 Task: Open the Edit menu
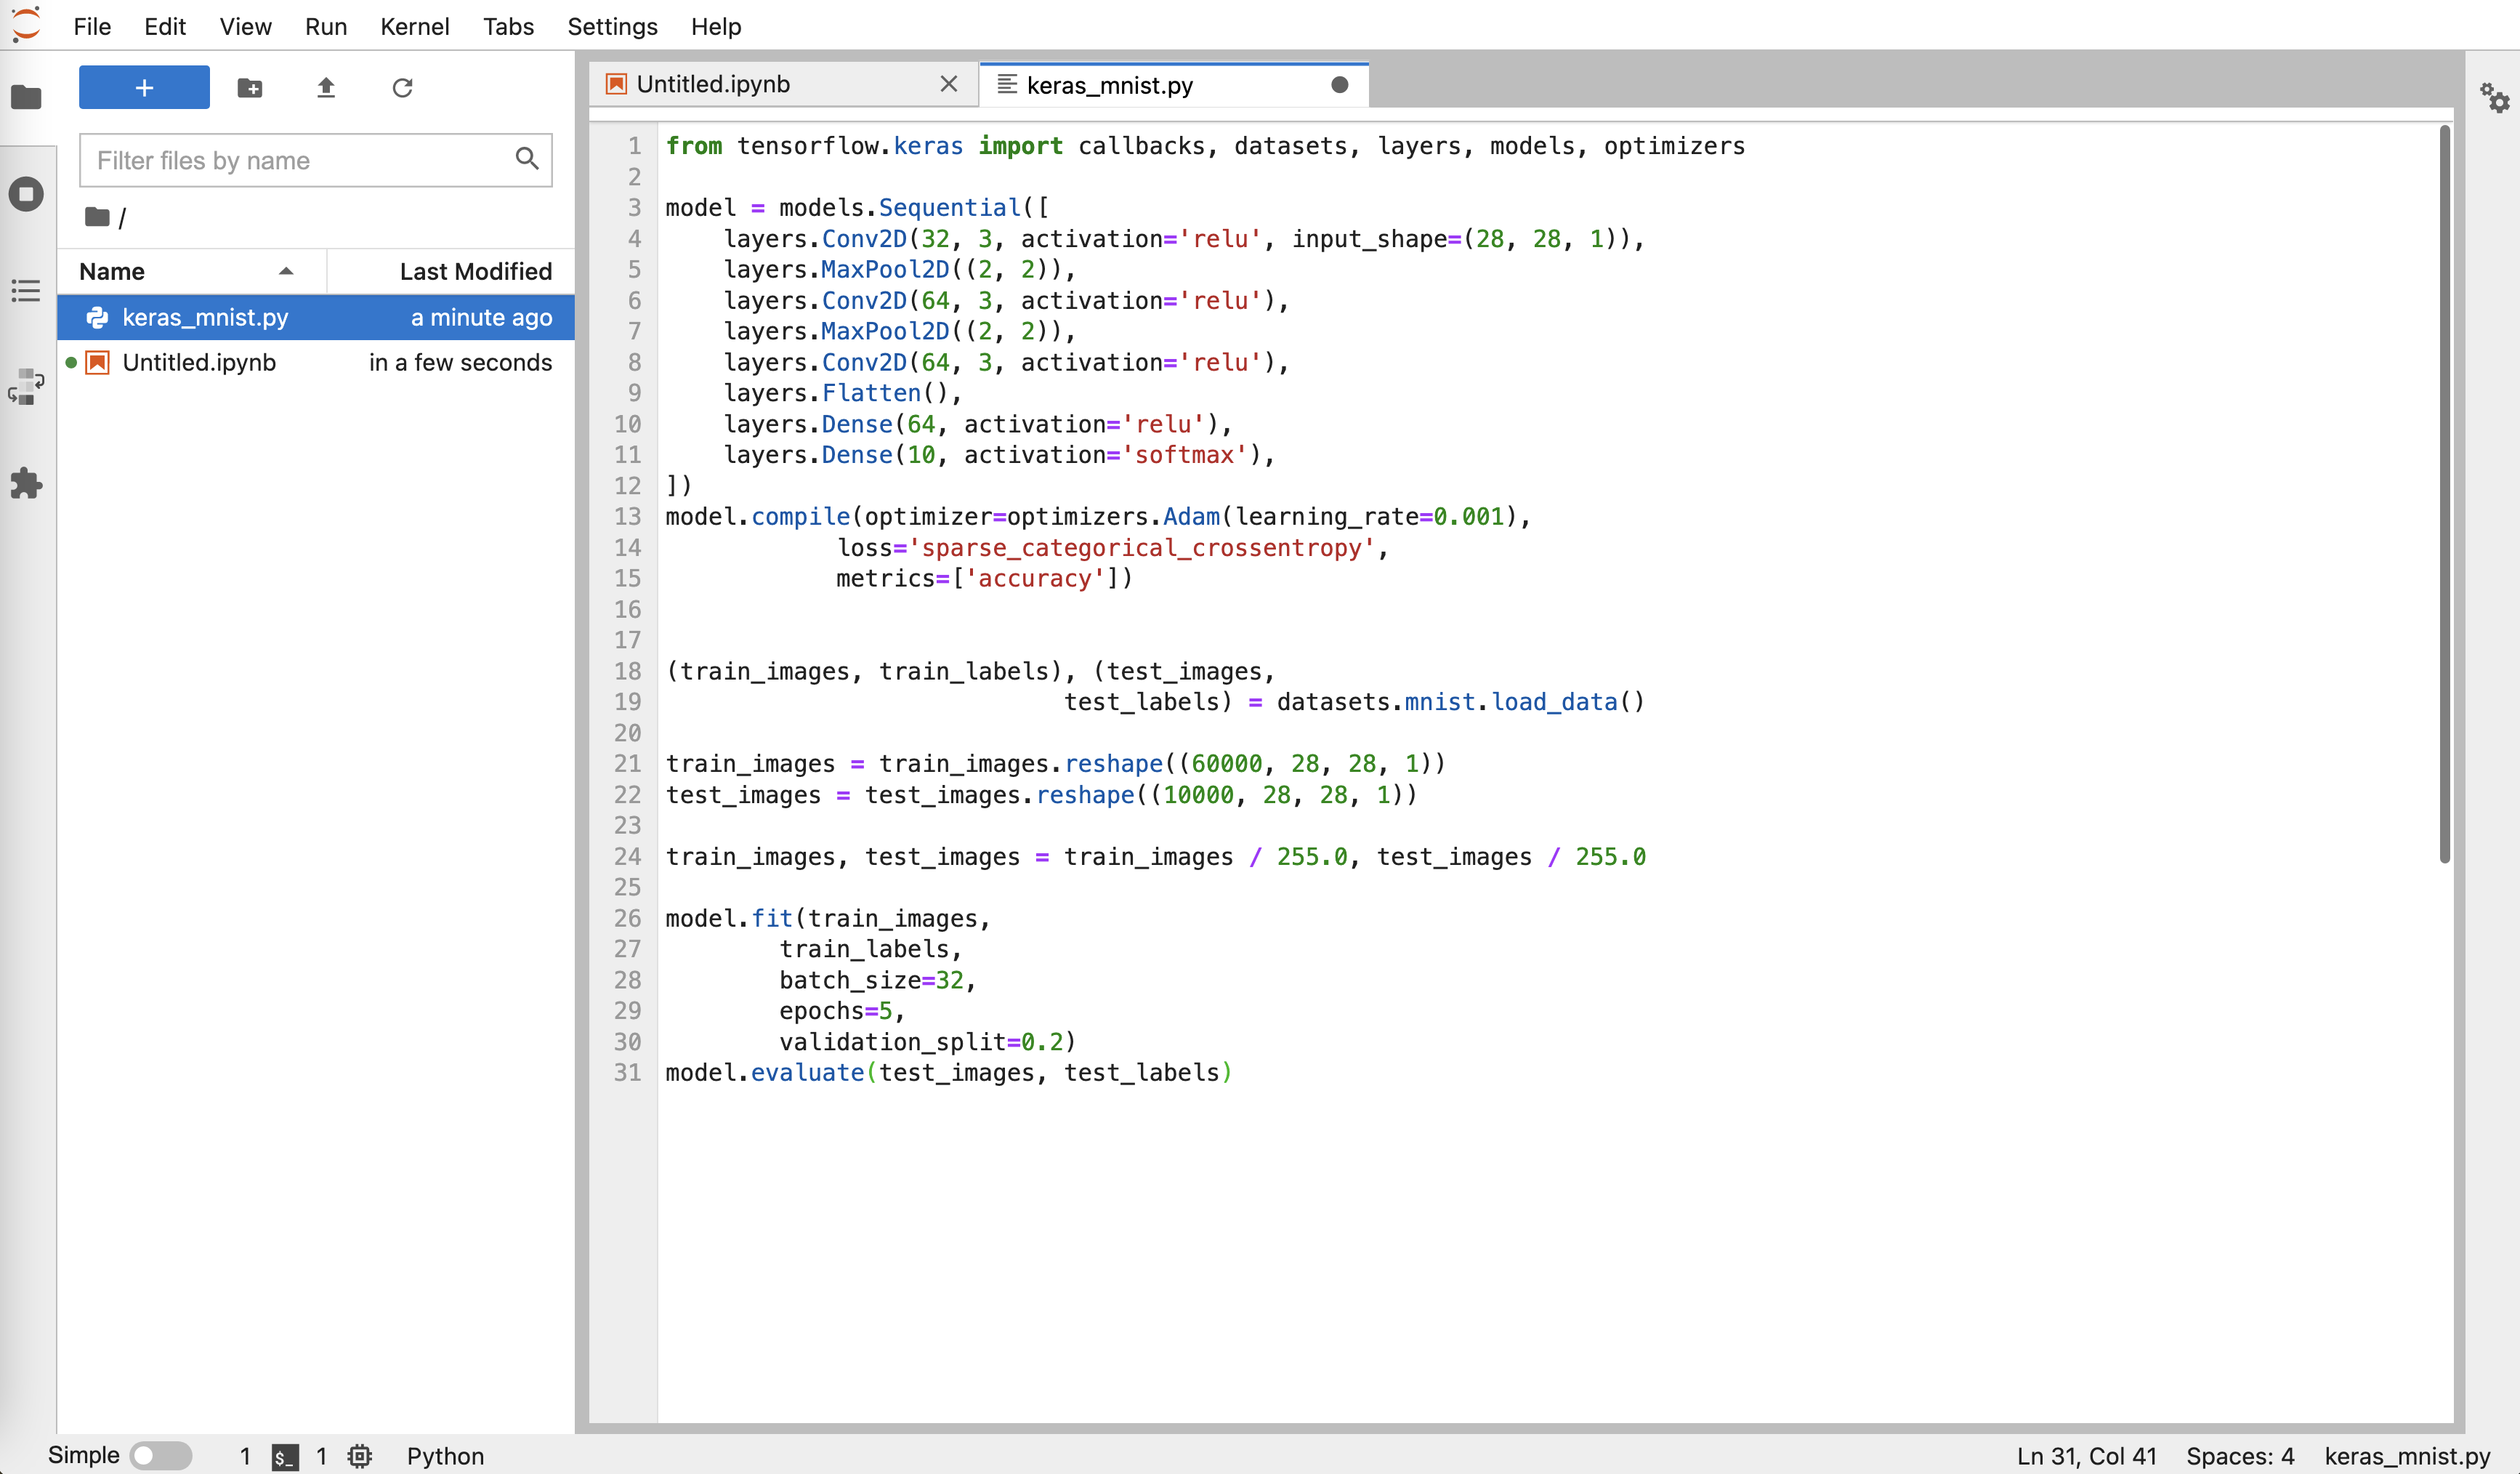tap(165, 26)
